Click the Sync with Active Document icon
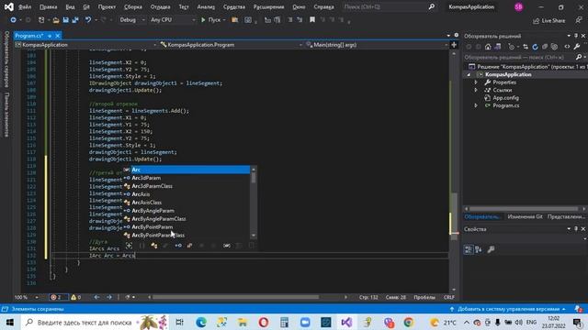Image resolution: width=588 pixels, height=330 pixels. [526, 47]
